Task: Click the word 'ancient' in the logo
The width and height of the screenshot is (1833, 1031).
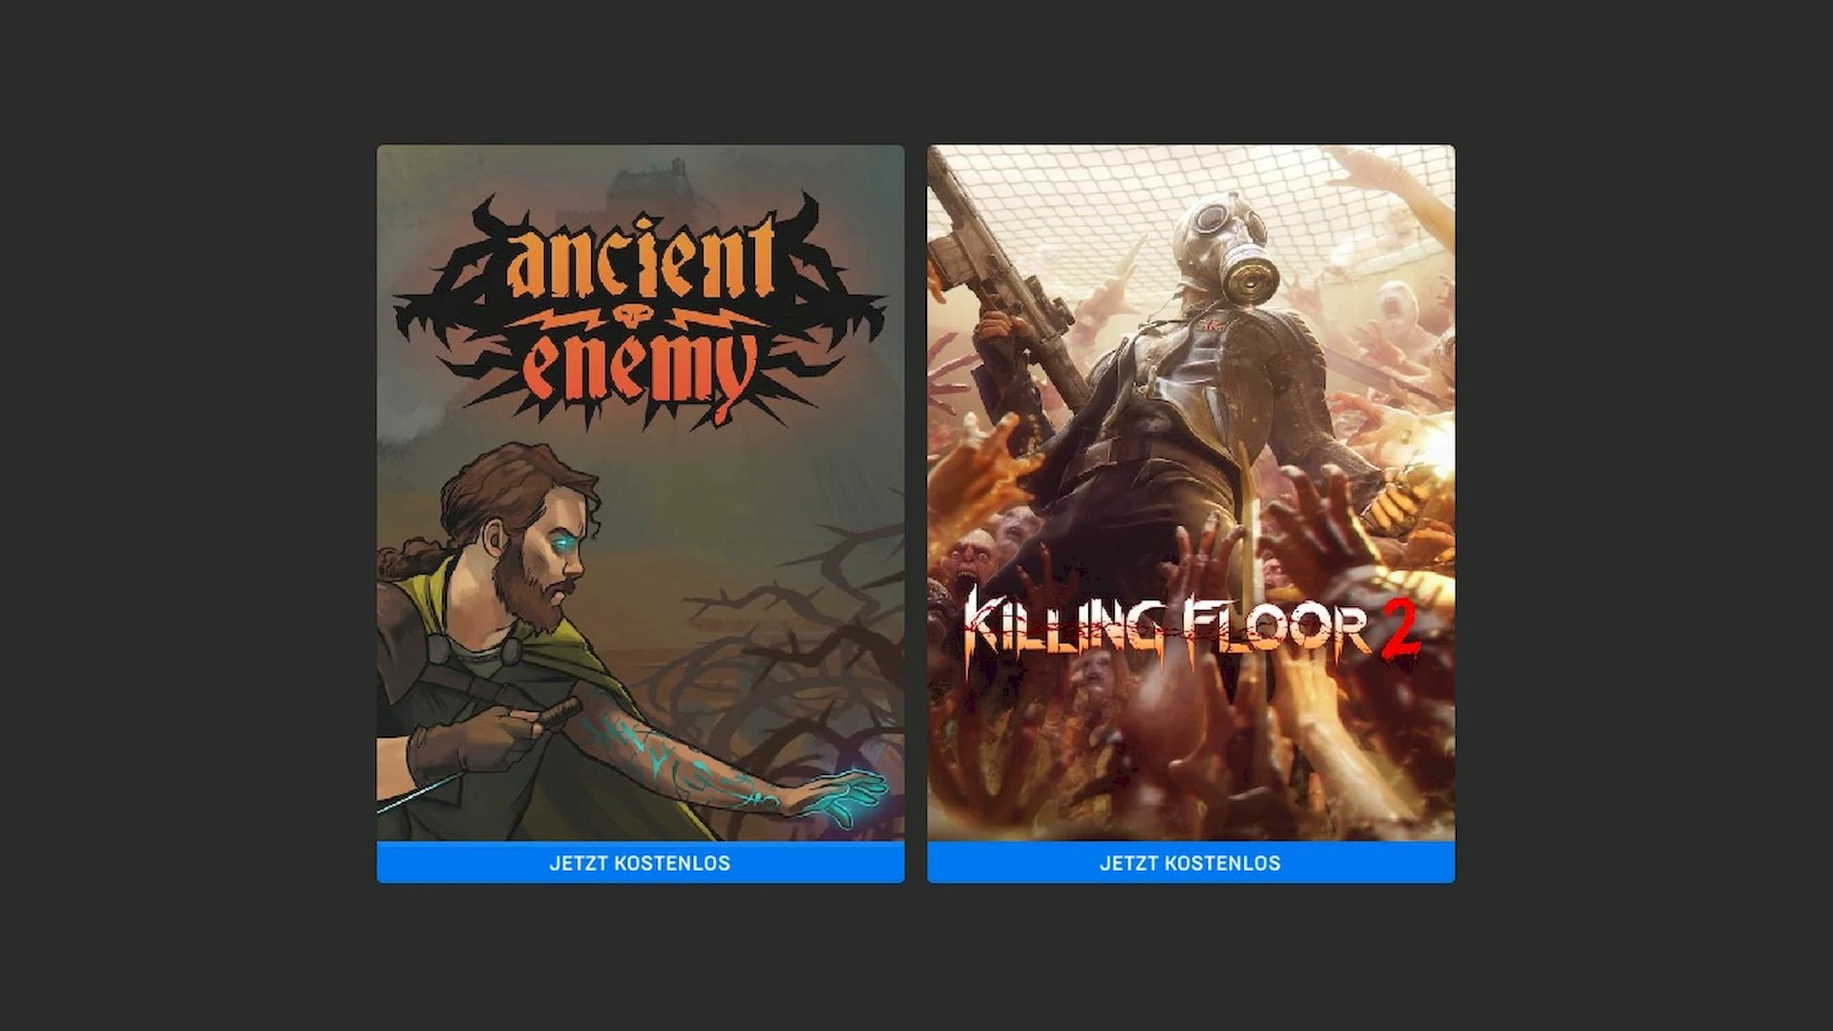Action: 640,256
